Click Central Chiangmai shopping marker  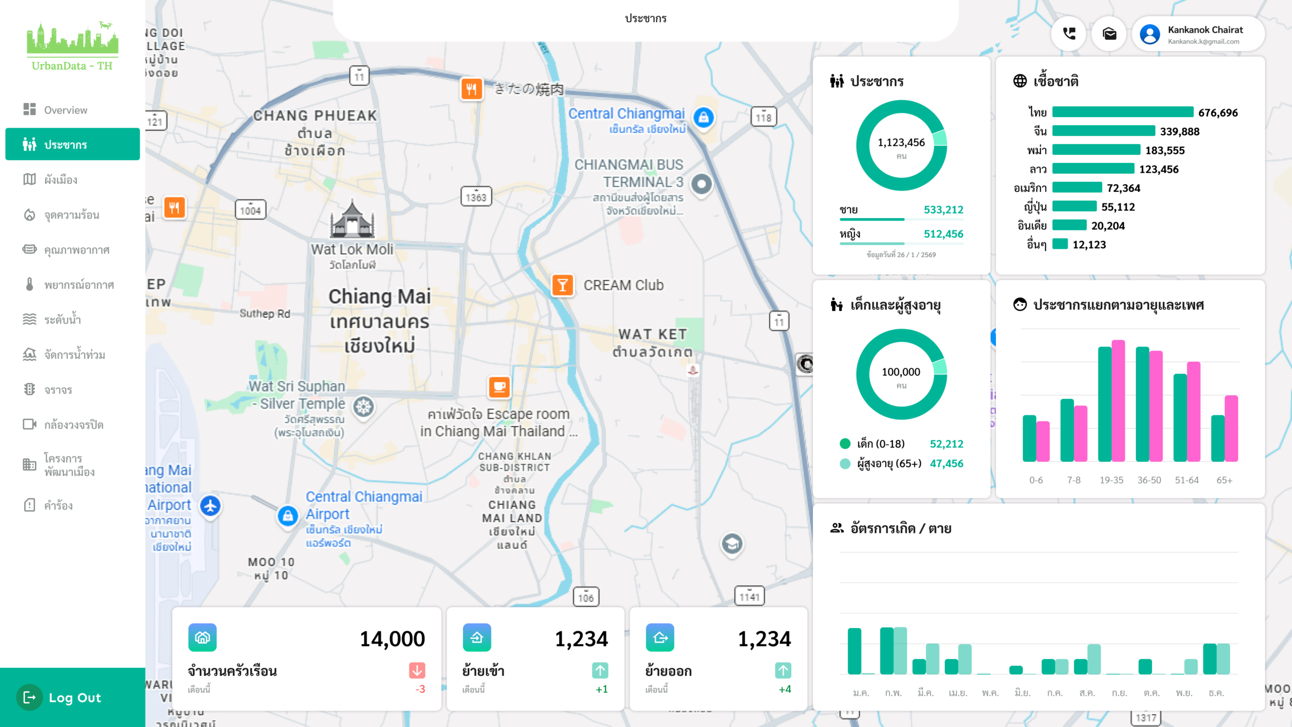[x=704, y=117]
